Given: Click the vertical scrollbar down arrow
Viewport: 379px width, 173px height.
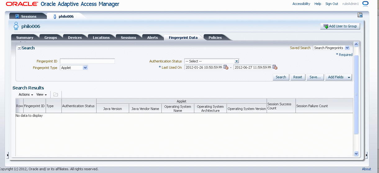Looking at the screenshot, I should pyautogui.click(x=356, y=153).
